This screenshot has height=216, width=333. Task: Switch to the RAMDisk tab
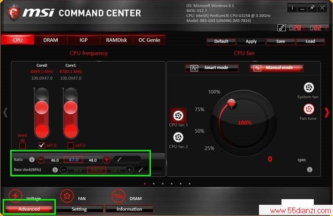116,40
